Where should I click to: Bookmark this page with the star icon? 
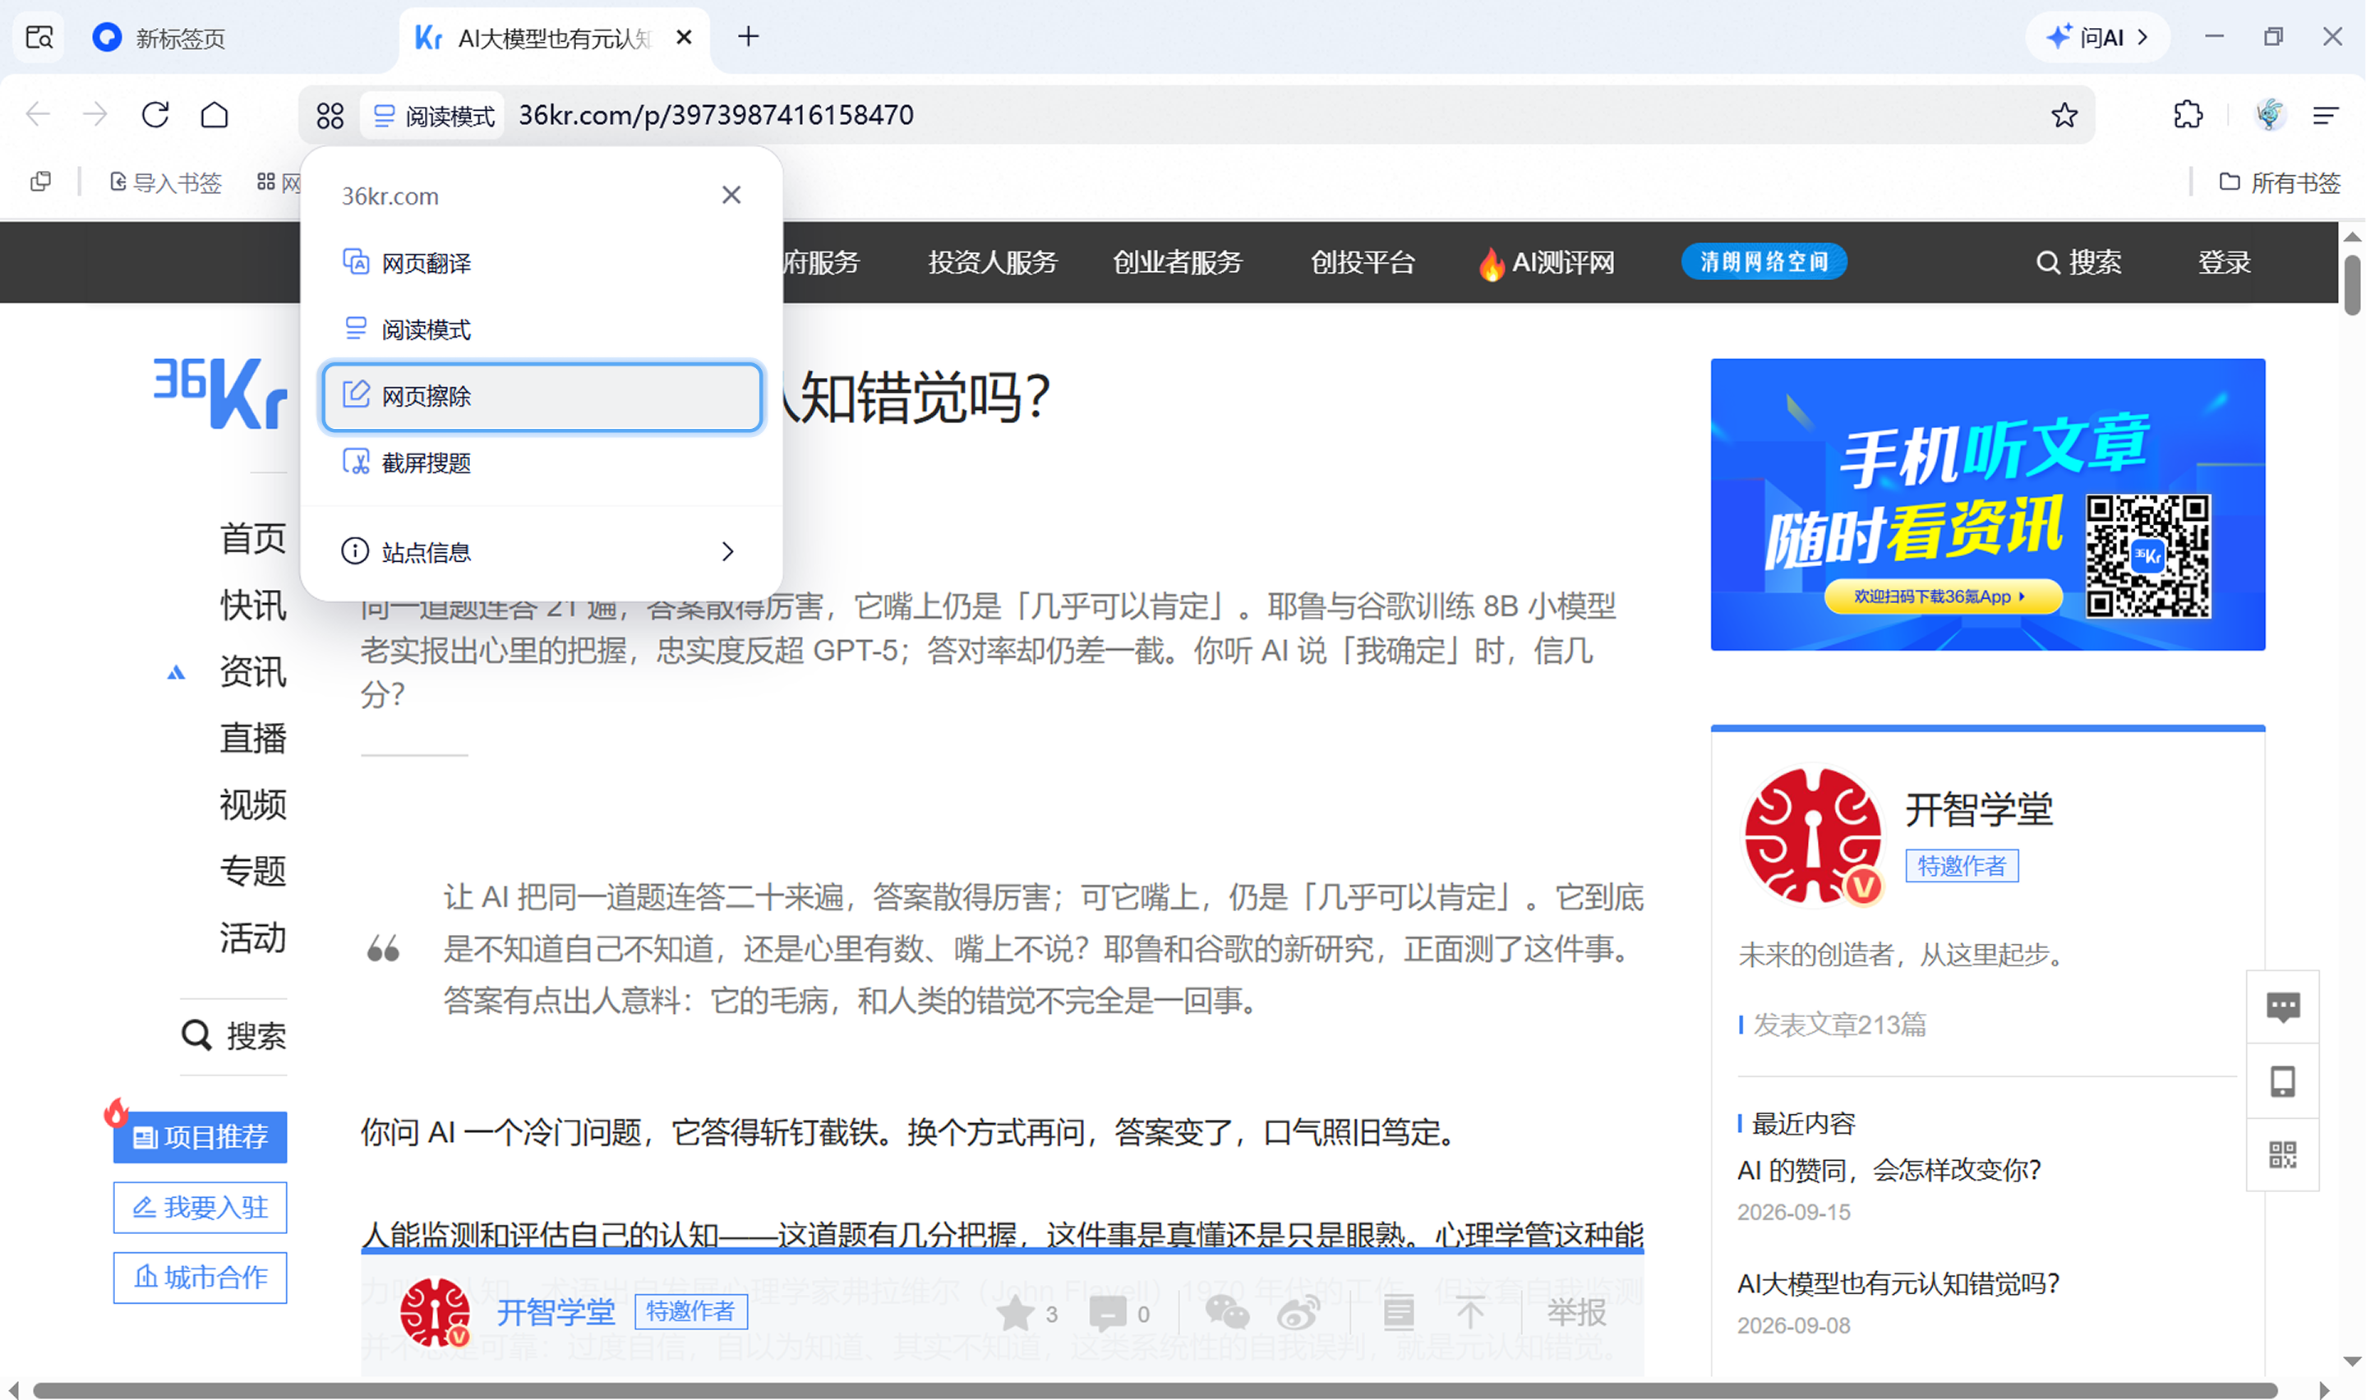[2064, 115]
